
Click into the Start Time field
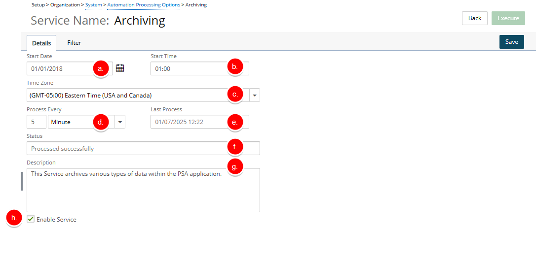[x=199, y=68]
